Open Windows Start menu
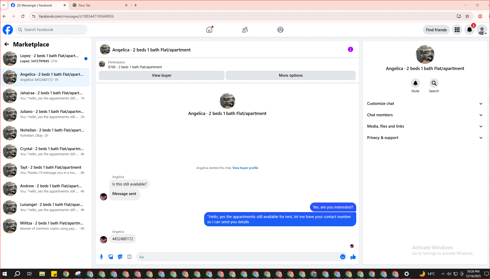Screen dimensions: 490x279 (x=4, y=274)
